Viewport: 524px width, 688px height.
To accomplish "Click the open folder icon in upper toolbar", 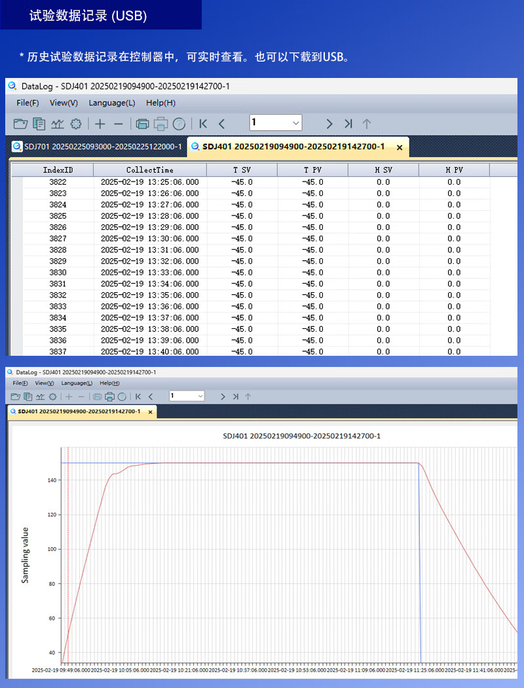I will [20, 124].
